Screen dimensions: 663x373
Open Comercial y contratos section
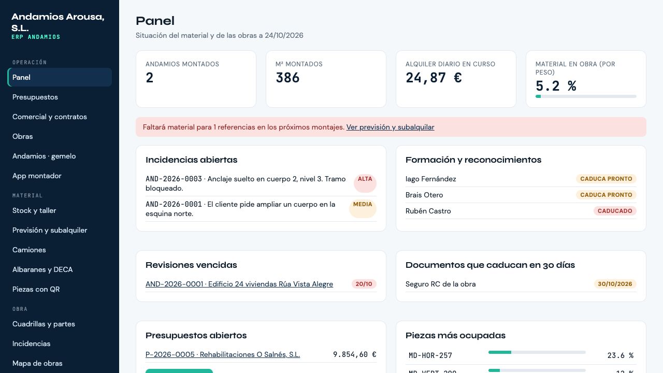(60, 117)
